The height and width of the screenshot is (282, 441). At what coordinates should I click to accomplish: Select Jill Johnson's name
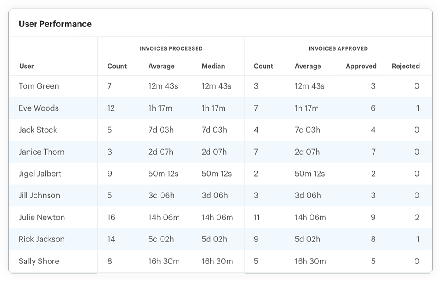pyautogui.click(x=39, y=196)
